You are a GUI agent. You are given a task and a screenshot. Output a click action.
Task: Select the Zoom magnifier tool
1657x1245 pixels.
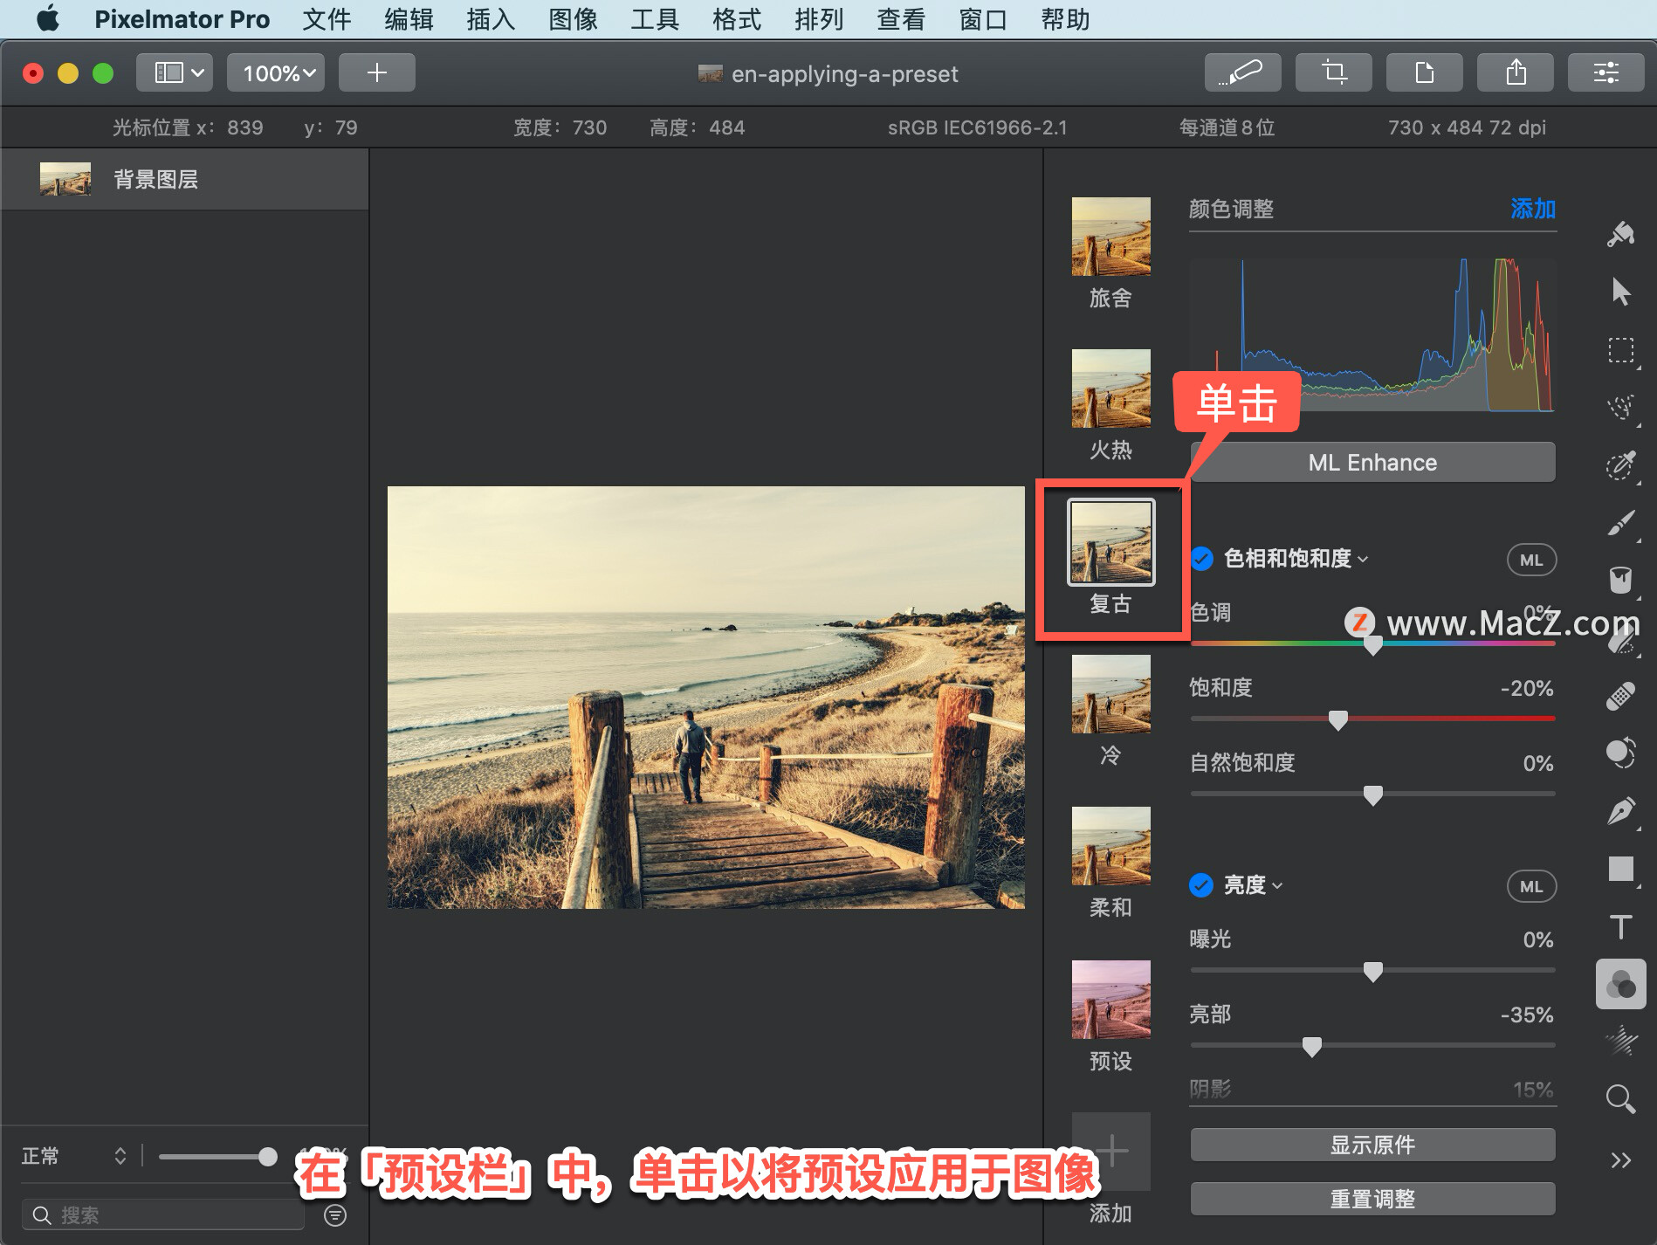(x=1620, y=1098)
